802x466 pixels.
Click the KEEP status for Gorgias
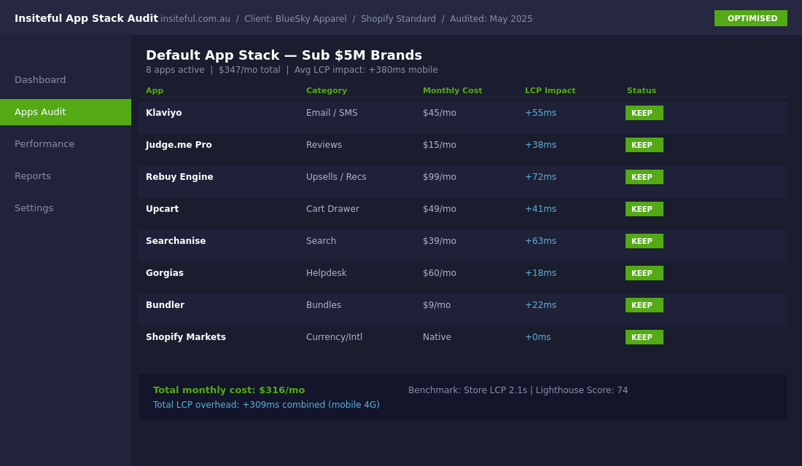[645, 273]
